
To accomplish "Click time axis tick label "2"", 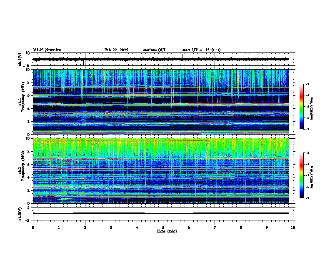I will tap(85, 227).
